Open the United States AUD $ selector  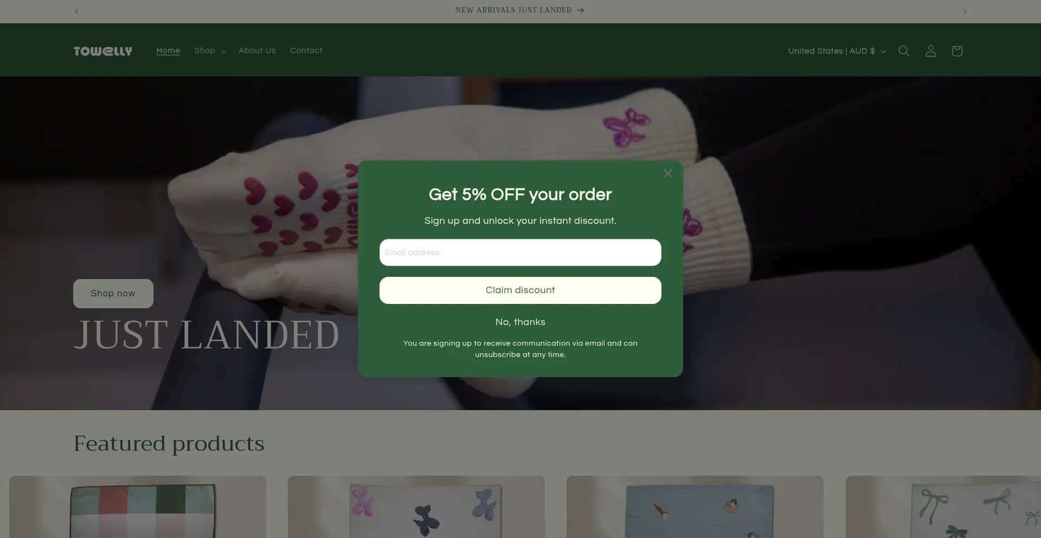coord(837,51)
